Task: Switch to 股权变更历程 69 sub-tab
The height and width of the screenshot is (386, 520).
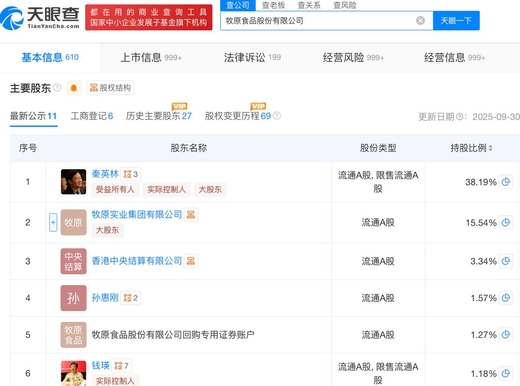Action: 238,116
